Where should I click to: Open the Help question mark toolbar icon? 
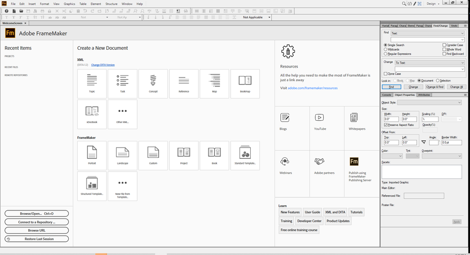click(x=6, y=11)
